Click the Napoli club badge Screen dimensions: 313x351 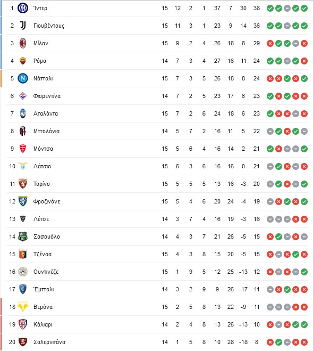pos(23,78)
